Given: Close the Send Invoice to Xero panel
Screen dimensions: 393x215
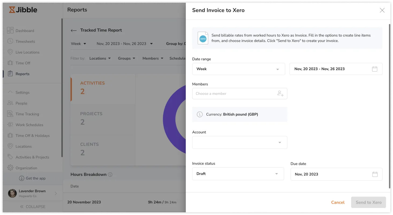Looking at the screenshot, I should pos(382,10).
